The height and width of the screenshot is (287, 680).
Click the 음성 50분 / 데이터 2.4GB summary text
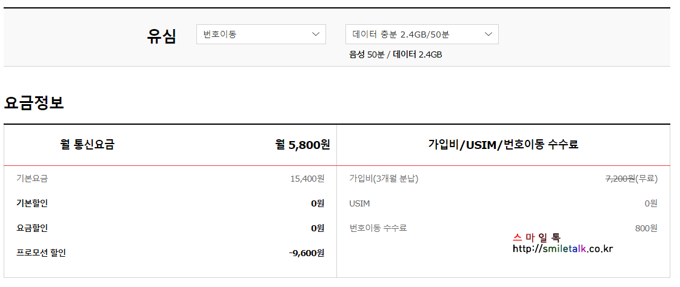click(x=396, y=55)
